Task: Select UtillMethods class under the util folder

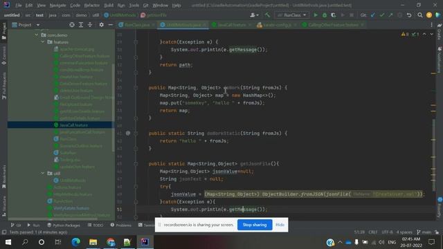Action: pyautogui.click(x=73, y=180)
